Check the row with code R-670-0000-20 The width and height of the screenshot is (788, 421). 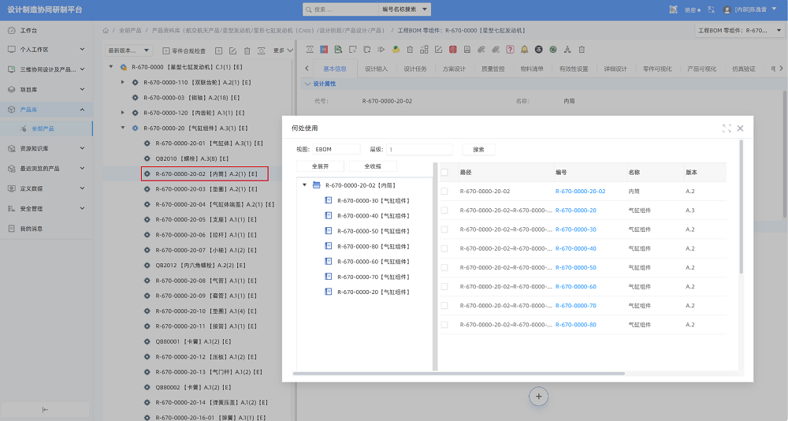coord(444,210)
